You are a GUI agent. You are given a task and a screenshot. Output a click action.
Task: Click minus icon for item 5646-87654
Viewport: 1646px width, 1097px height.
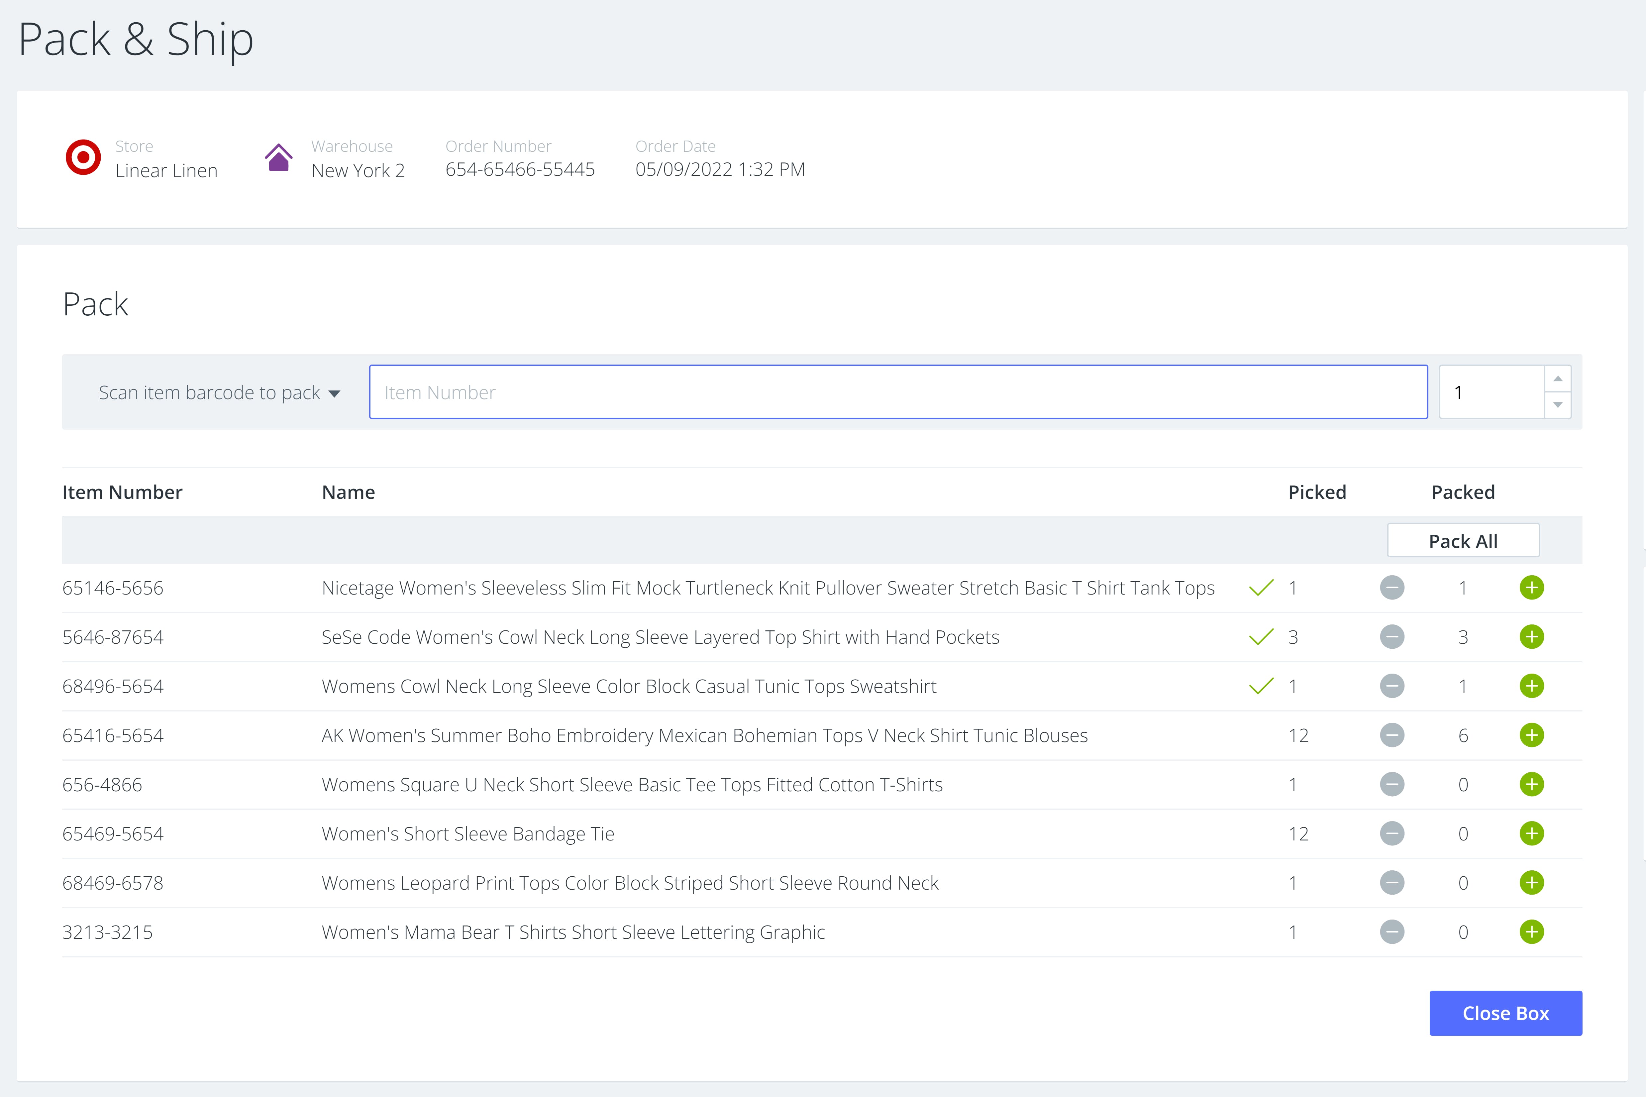(1391, 637)
